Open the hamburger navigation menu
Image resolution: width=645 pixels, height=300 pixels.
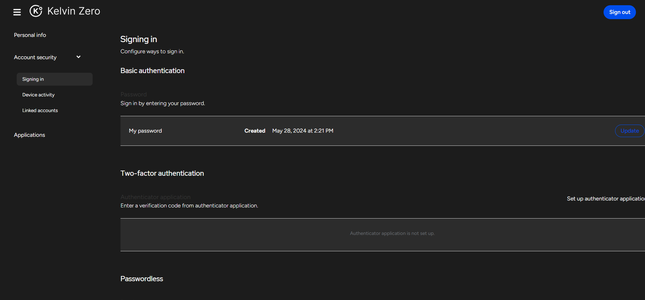tap(17, 12)
